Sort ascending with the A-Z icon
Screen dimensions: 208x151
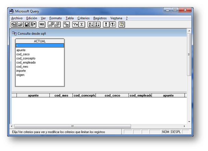click(91, 25)
